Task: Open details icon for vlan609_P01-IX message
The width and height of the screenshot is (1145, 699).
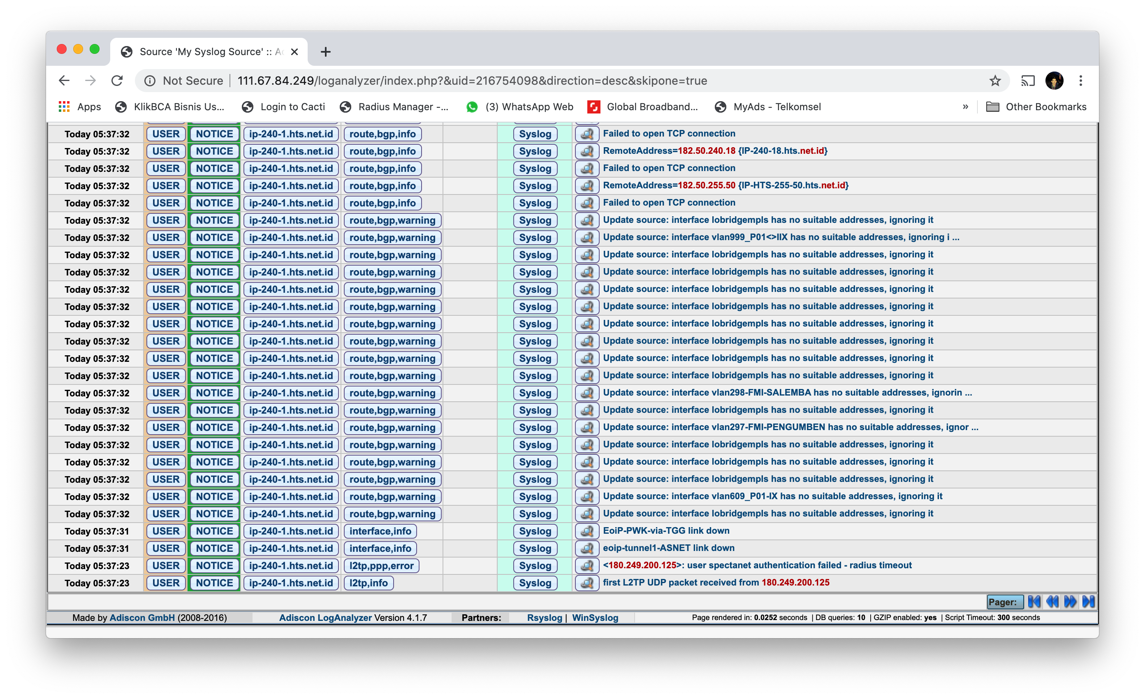Action: 587,497
